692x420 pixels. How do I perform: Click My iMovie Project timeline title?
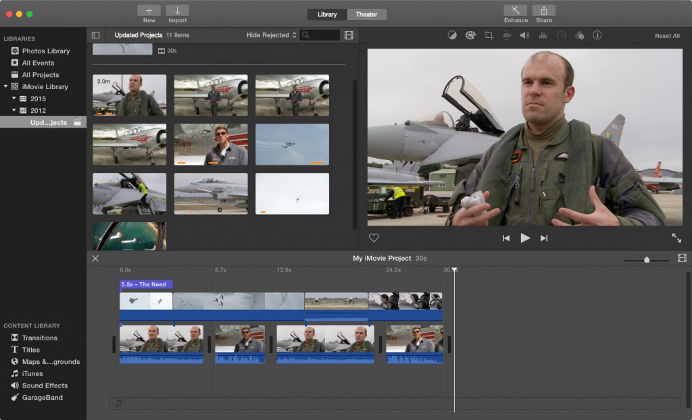(x=382, y=258)
